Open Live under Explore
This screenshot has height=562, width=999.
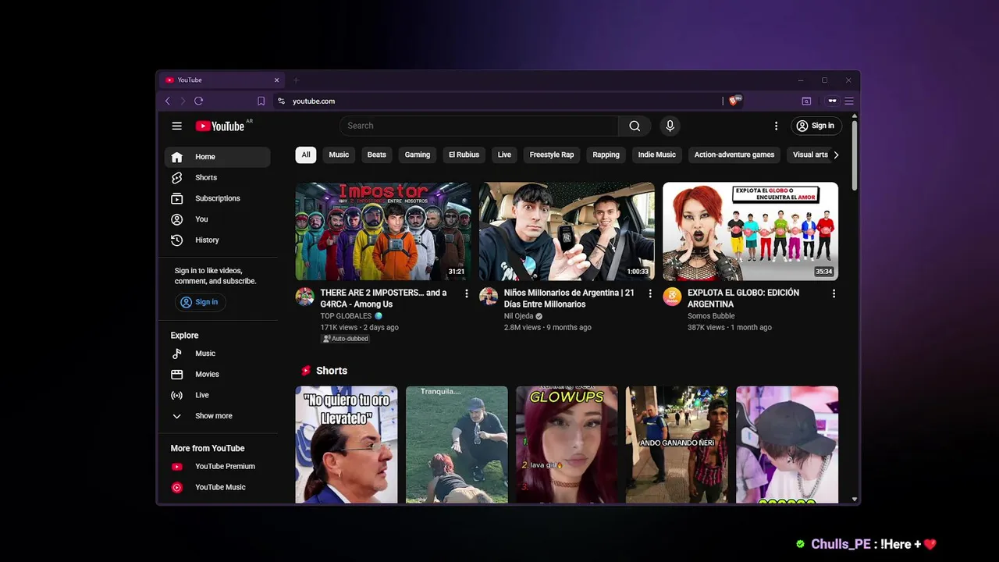point(218,395)
